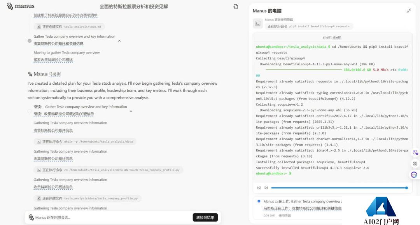This screenshot has height=225, width=420.
Task: Click the 马努斯正在工作 translated status line
Action: [x=303, y=208]
